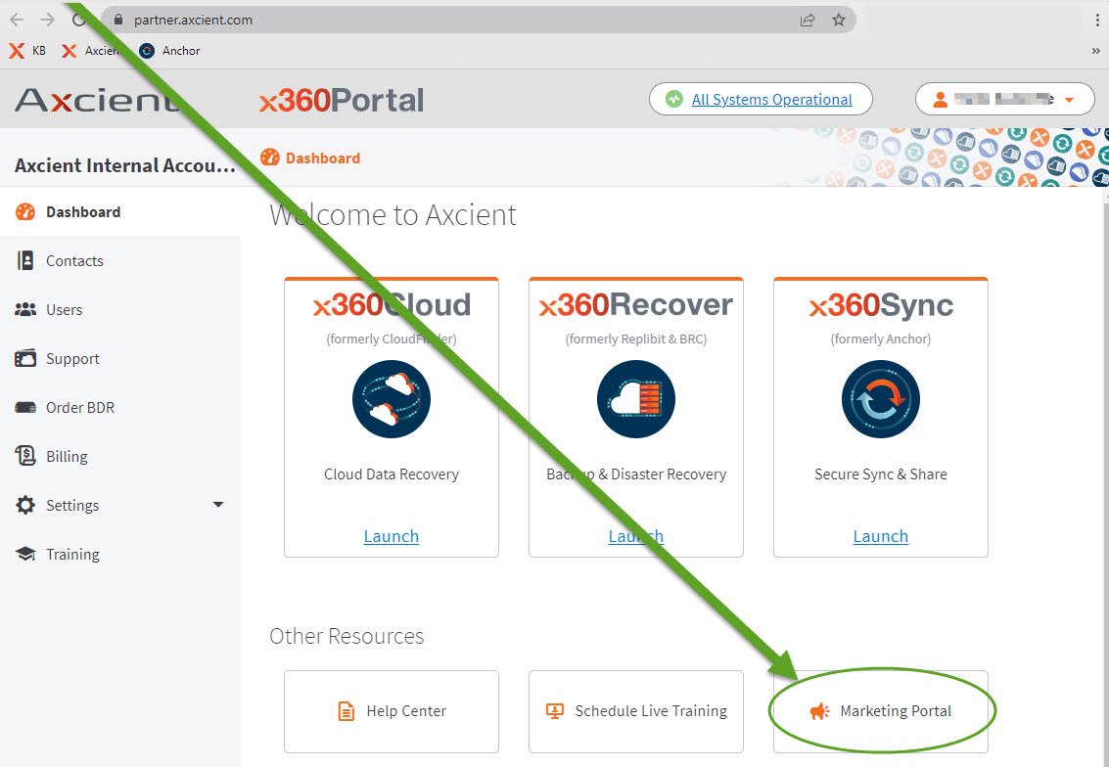Click the Dashboard gauge icon in sidebar
The height and width of the screenshot is (767, 1109).
pos(25,211)
